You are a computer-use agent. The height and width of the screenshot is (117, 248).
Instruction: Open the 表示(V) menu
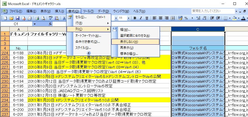tap(46, 11)
